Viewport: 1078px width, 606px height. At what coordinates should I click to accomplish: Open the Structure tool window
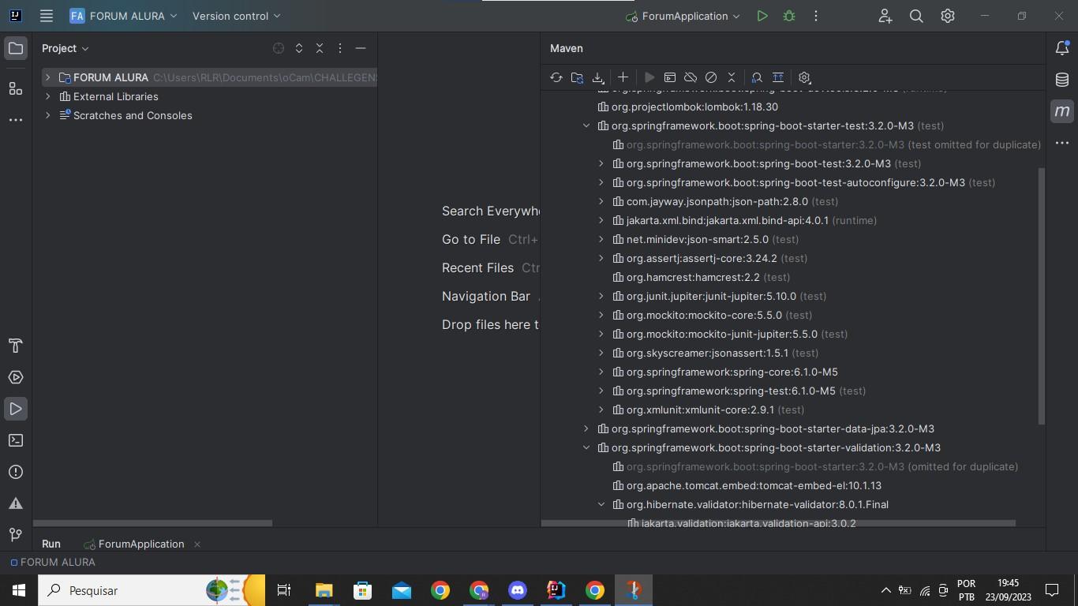(16, 88)
